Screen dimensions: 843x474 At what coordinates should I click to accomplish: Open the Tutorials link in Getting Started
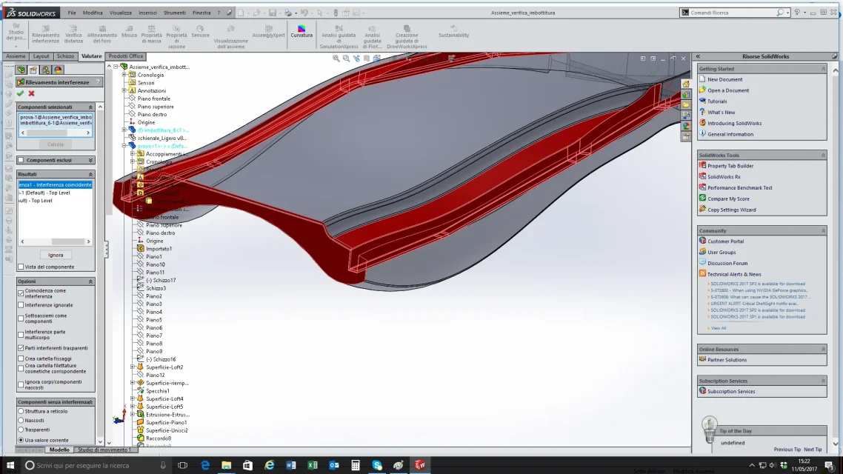[717, 101]
